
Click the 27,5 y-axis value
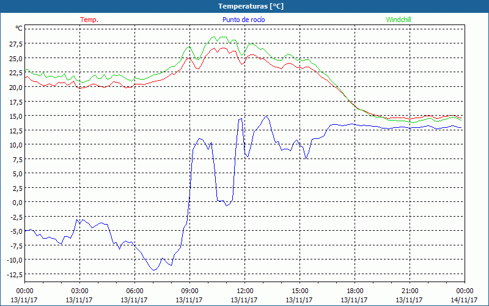click(15, 43)
